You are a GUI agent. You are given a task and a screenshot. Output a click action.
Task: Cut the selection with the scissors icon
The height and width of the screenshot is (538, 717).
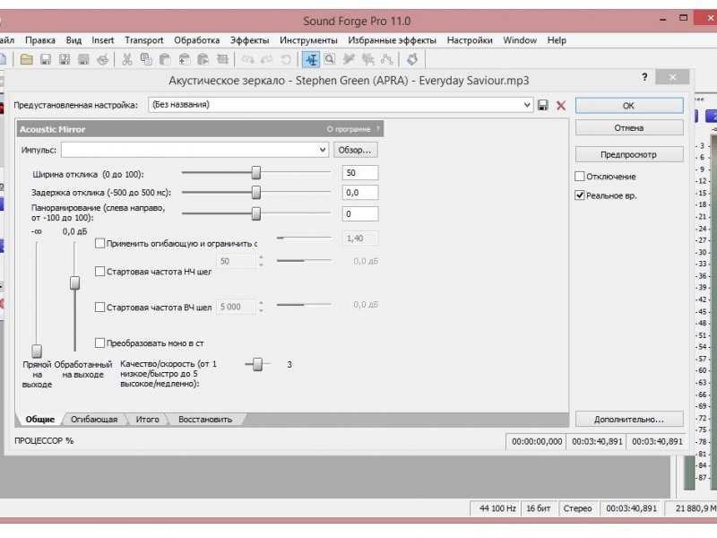127,59
